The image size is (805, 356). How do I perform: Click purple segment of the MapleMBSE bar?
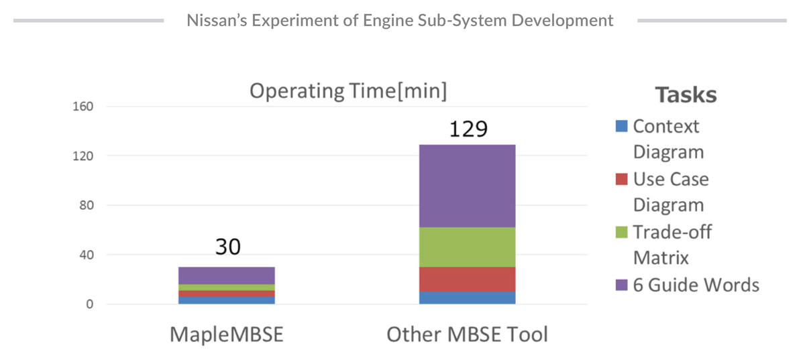(227, 276)
